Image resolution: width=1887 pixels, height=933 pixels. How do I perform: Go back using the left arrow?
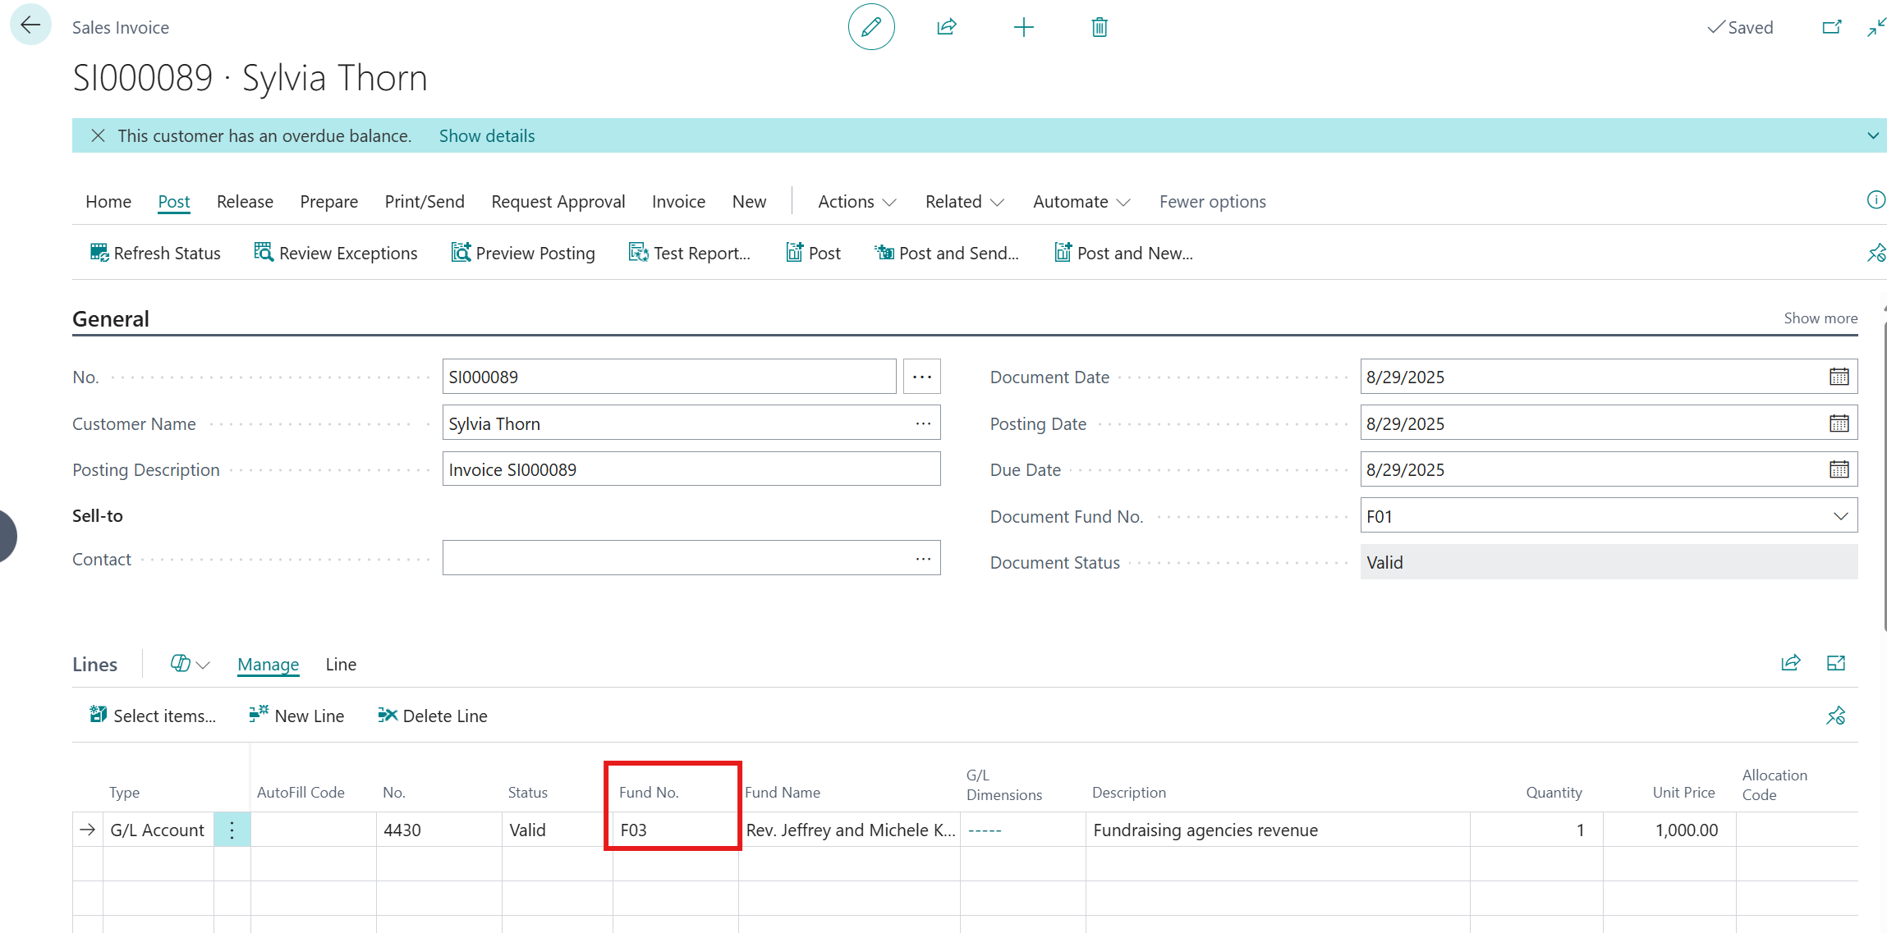[x=30, y=25]
